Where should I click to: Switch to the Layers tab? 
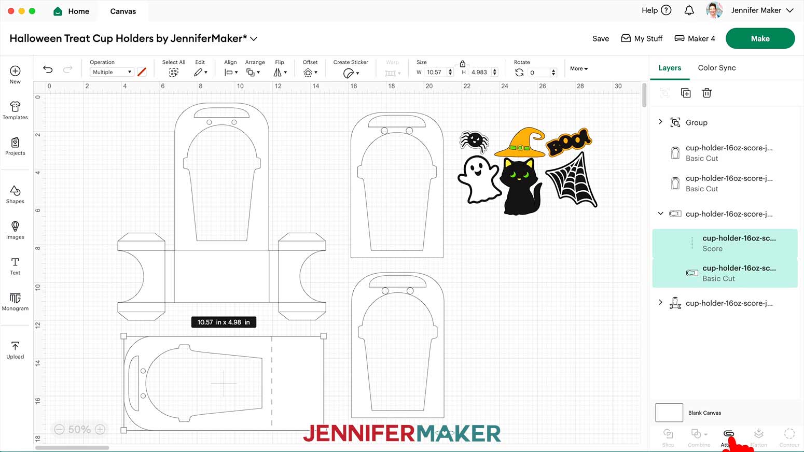[x=670, y=68]
